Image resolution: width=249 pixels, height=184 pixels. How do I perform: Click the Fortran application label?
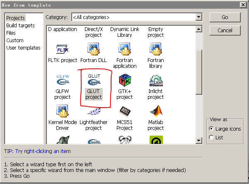(125, 63)
